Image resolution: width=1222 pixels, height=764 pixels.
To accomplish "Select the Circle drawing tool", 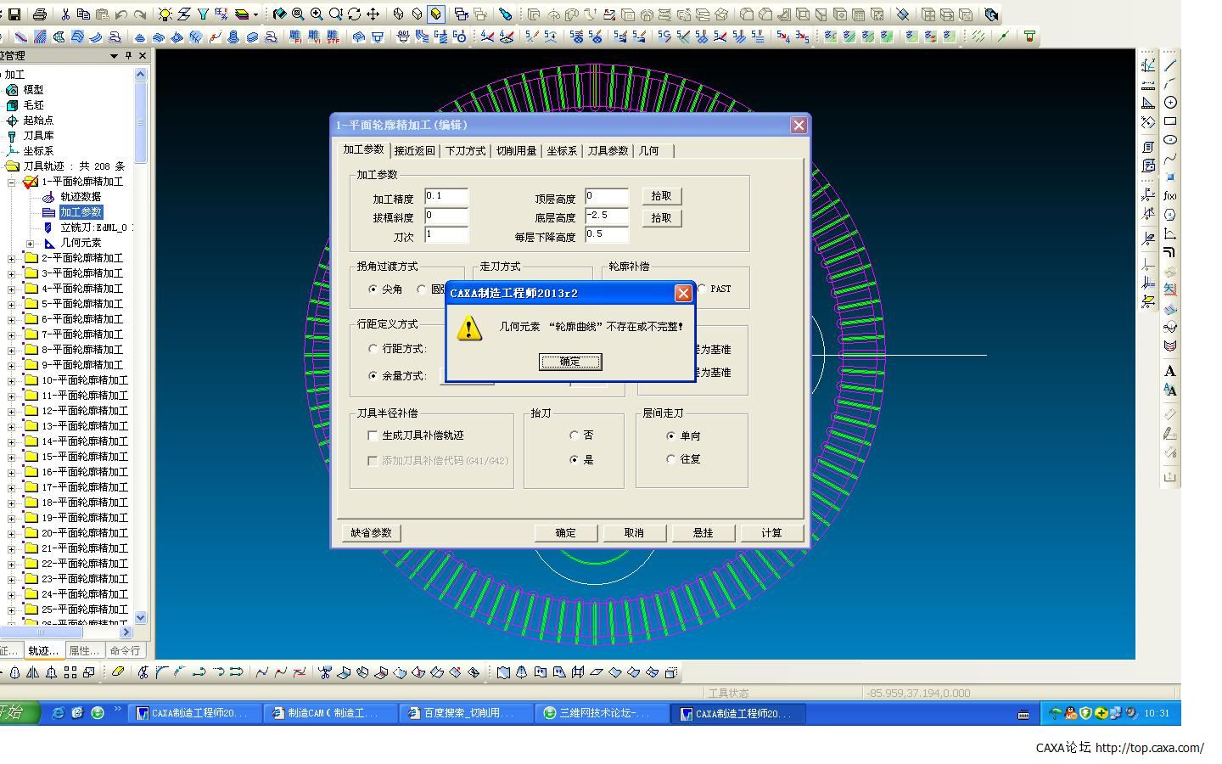I will click(1170, 103).
